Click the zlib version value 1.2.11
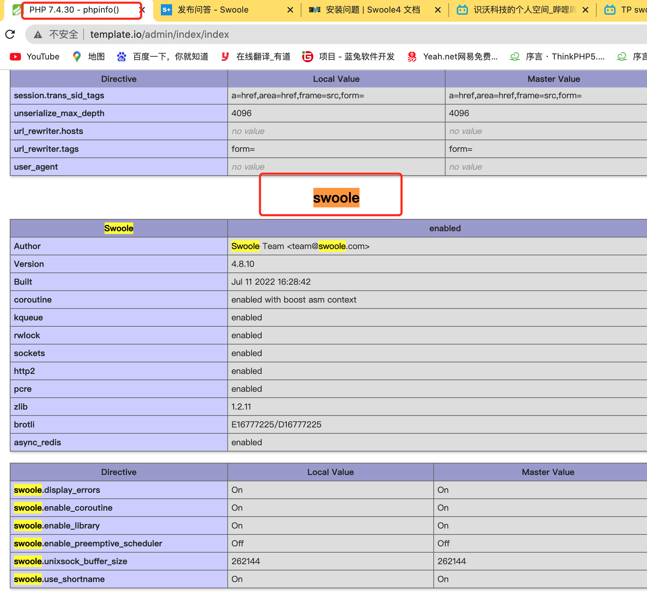The width and height of the screenshot is (647, 596). (x=241, y=407)
